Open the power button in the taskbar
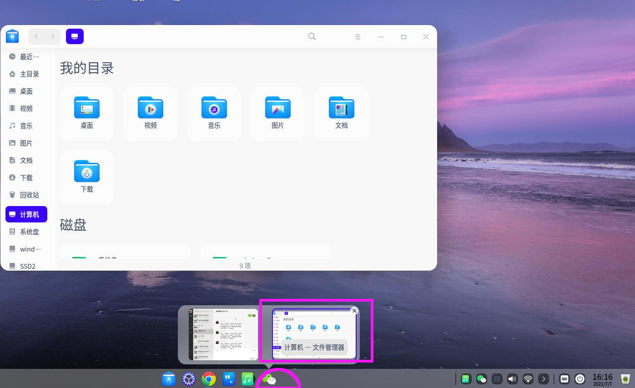 tap(580, 378)
